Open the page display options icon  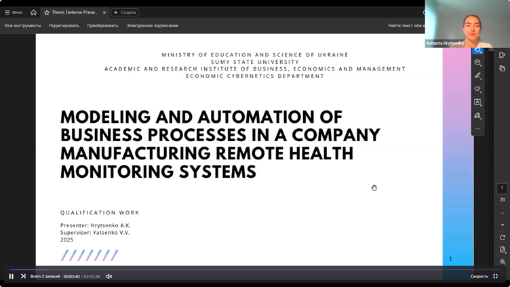click(503, 250)
